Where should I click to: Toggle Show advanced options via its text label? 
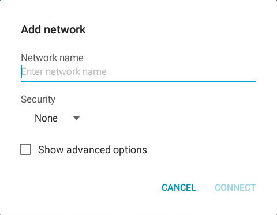(92, 150)
